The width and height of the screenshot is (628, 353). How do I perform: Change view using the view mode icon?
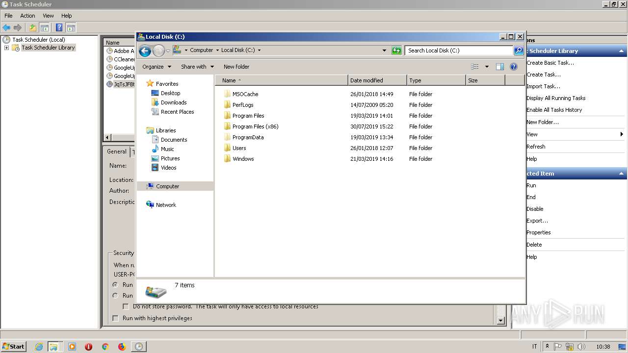click(x=475, y=67)
